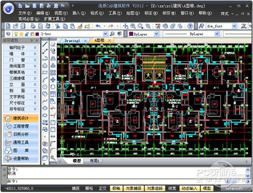Select the Circle draw tool
The image size is (253, 193).
45,87
